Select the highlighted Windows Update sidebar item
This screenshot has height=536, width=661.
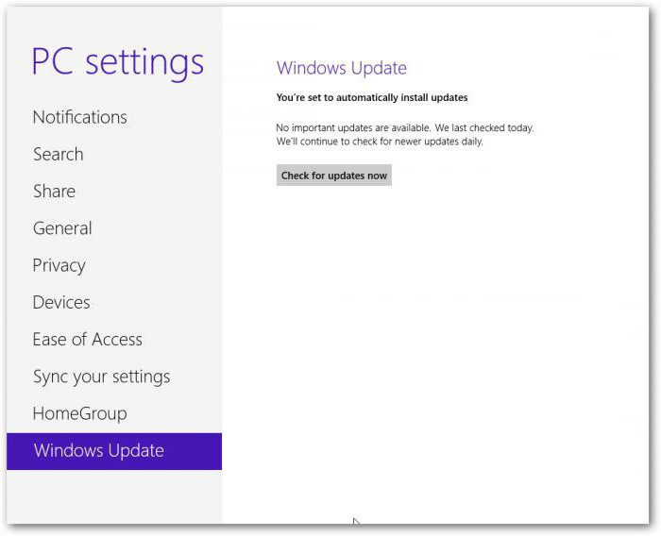(114, 451)
